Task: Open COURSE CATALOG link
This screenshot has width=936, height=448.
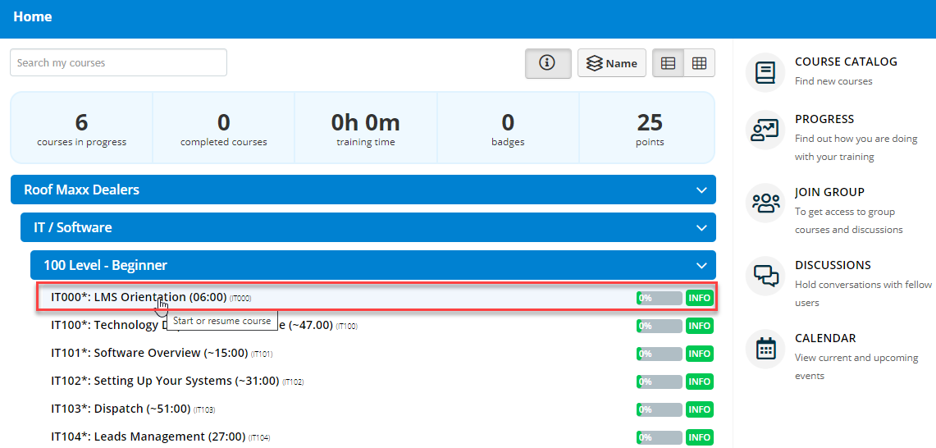Action: (846, 62)
